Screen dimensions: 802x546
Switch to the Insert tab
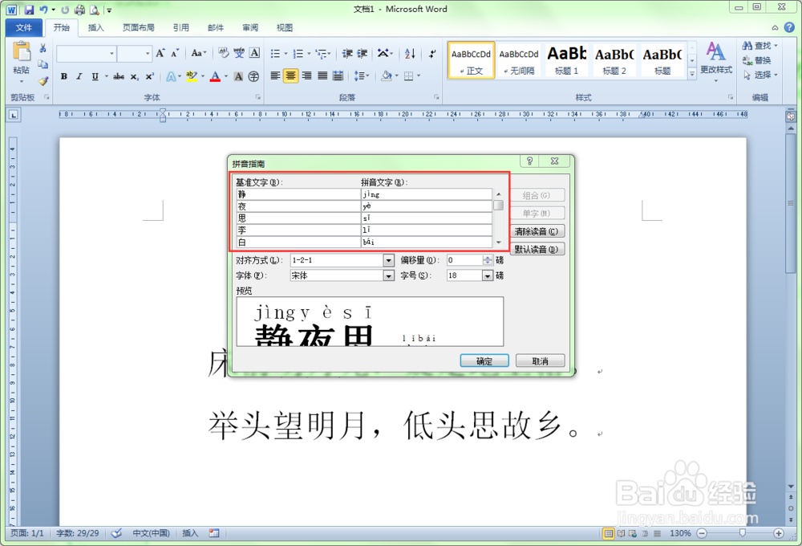(95, 27)
